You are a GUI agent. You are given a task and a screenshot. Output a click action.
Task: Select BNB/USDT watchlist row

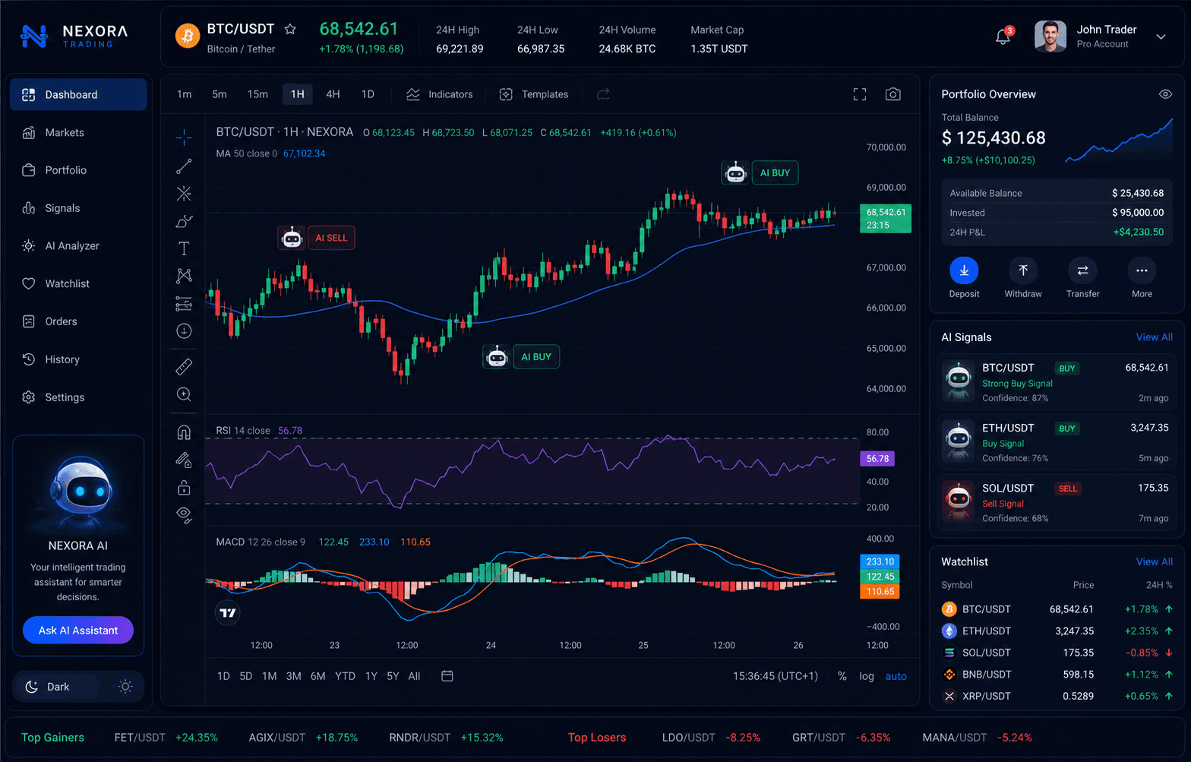[1057, 675]
